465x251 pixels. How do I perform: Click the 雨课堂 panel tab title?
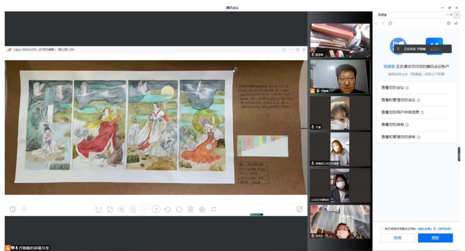[382, 15]
